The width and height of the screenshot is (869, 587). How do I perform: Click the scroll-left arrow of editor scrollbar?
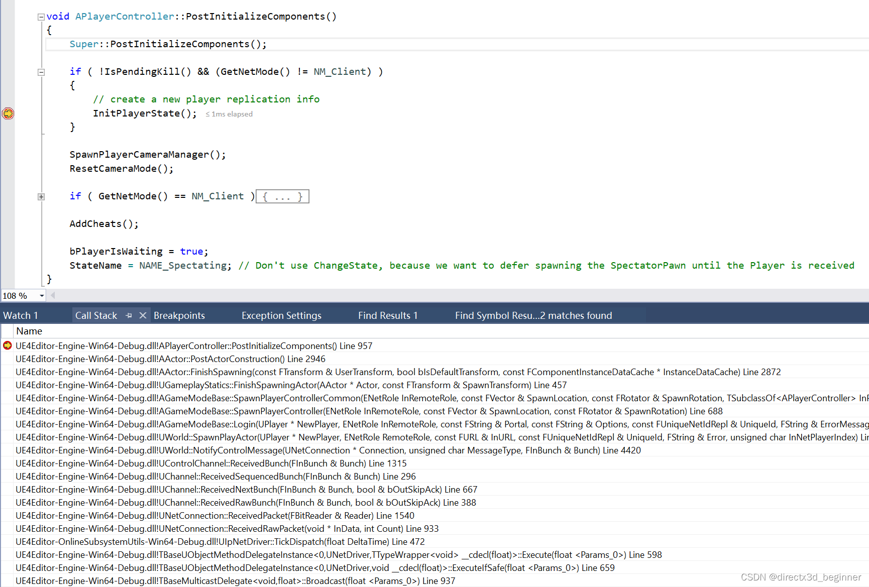pos(53,296)
